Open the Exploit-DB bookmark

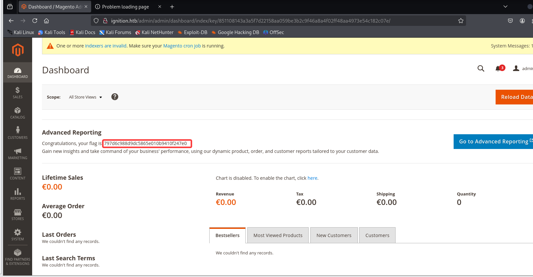(x=193, y=32)
